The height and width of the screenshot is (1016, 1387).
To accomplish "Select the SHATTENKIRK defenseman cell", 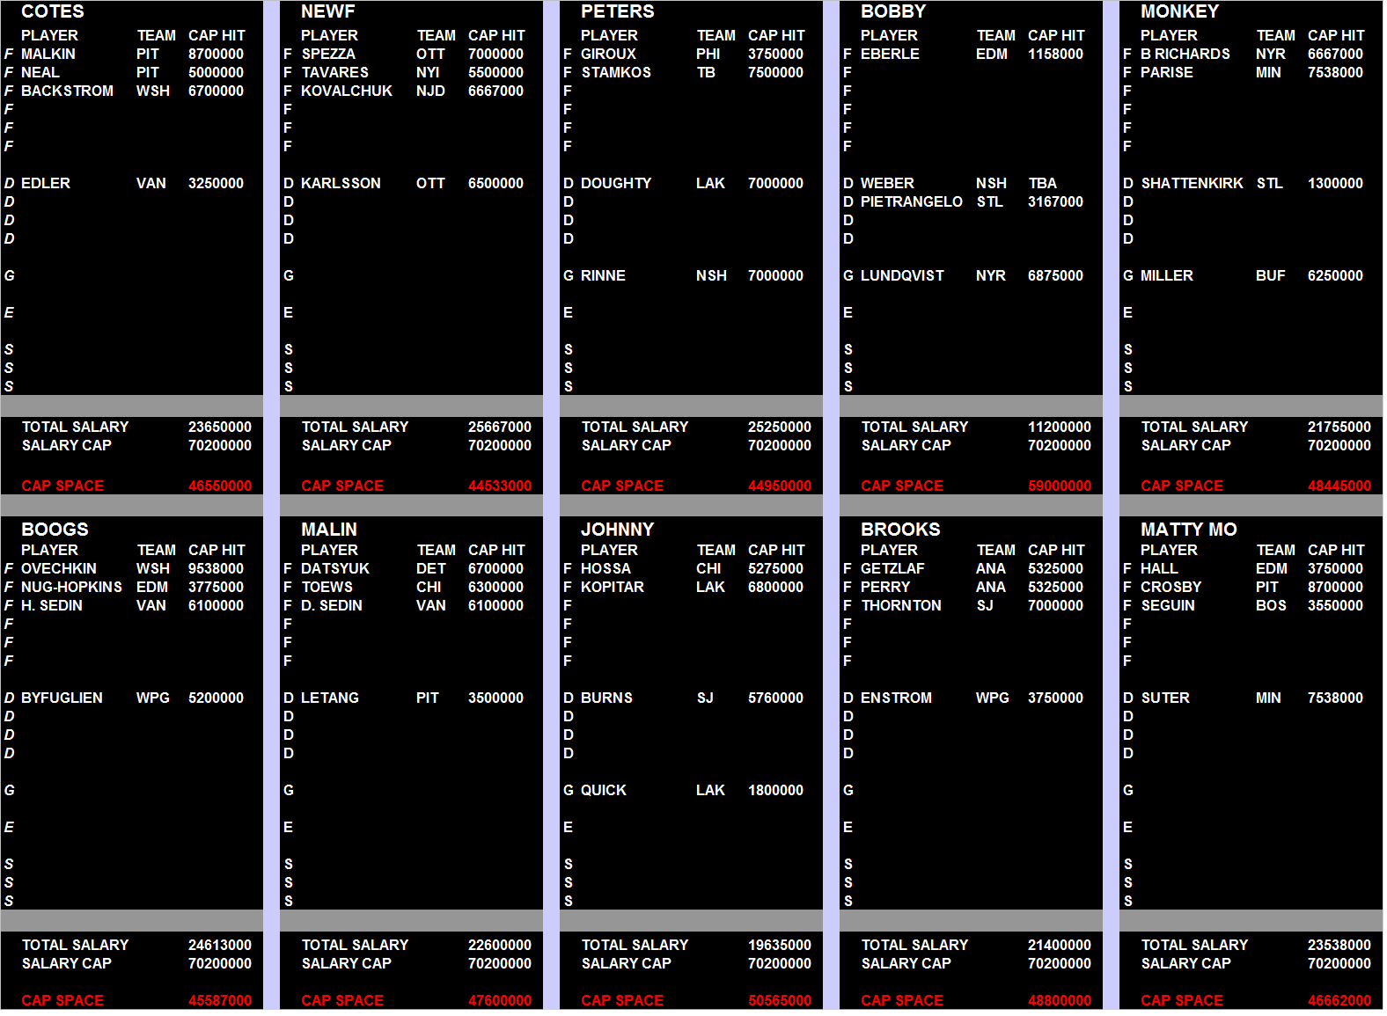I will (1192, 183).
